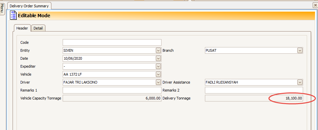This screenshot has height=130, width=318.
Task: Close the Delivery Order Summary panel
Action: pyautogui.click(x=315, y=5)
